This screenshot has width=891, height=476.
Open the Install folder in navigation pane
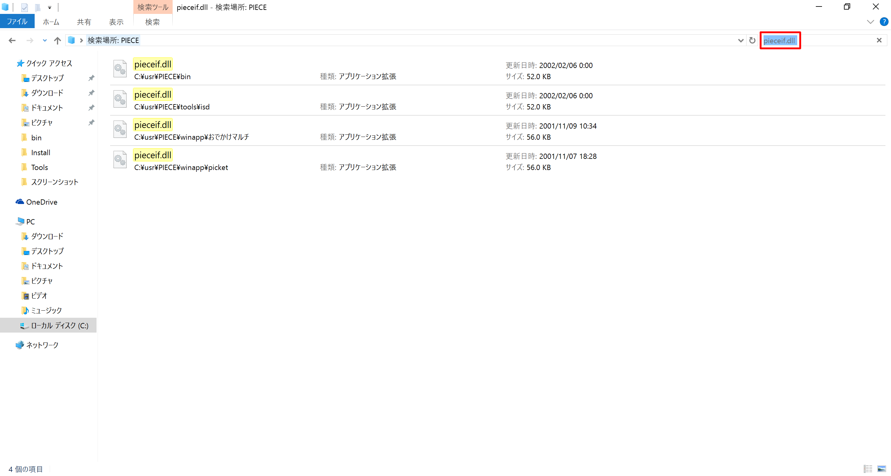[41, 152]
